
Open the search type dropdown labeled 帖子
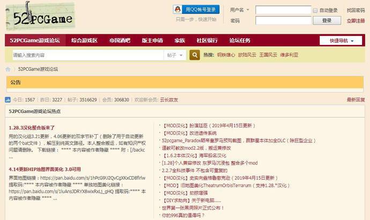pyautogui.click(x=175, y=55)
